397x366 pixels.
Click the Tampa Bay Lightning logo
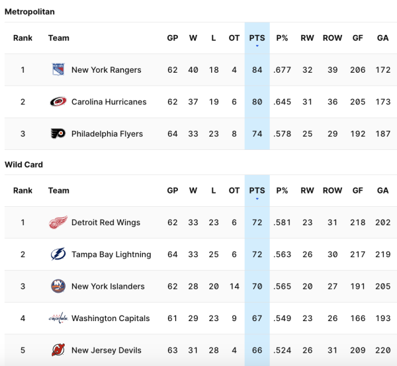(x=58, y=254)
